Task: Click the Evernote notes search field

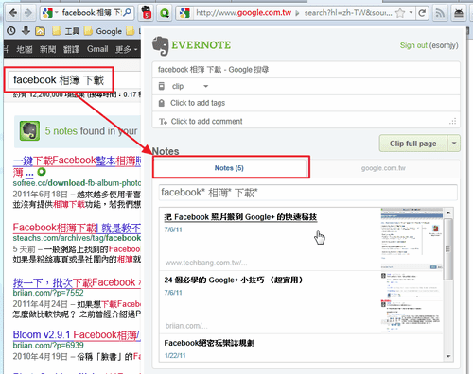Action: [x=307, y=193]
